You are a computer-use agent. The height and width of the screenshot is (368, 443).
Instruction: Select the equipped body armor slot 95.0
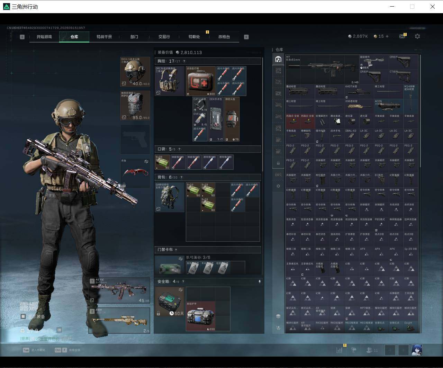coord(135,106)
